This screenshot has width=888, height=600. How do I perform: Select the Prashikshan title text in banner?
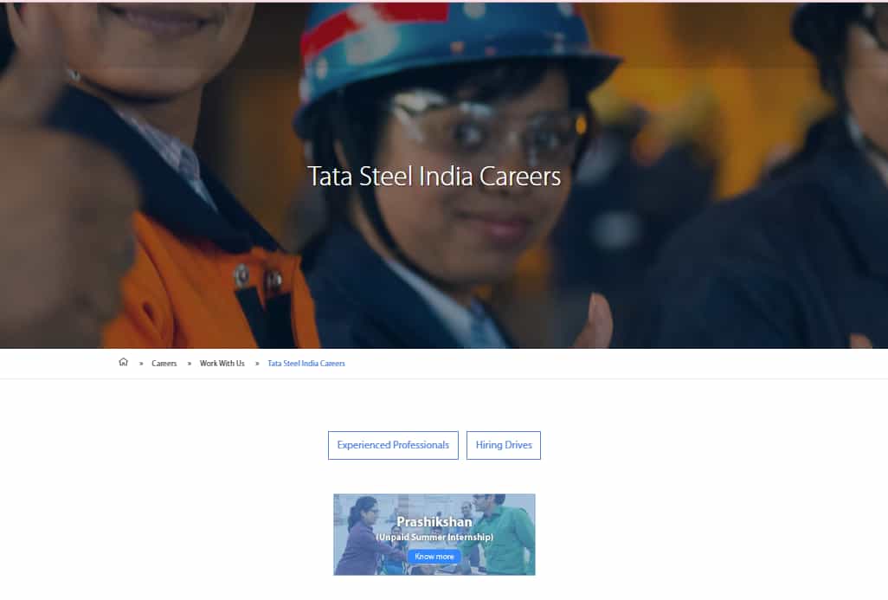point(434,522)
